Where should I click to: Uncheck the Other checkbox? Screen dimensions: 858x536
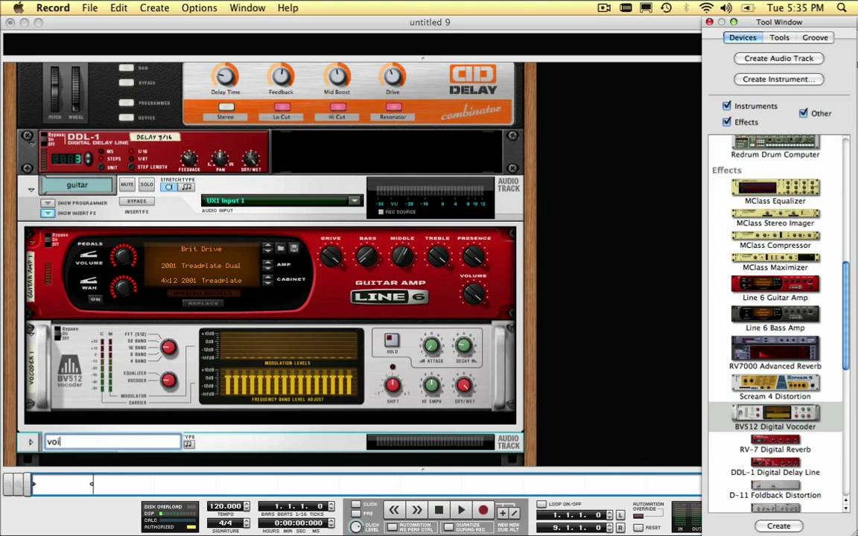(x=804, y=112)
